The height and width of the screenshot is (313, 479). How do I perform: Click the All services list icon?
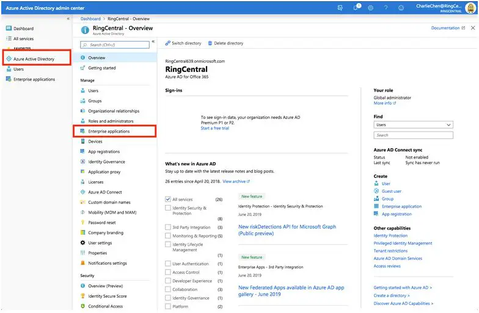[x=9, y=39]
